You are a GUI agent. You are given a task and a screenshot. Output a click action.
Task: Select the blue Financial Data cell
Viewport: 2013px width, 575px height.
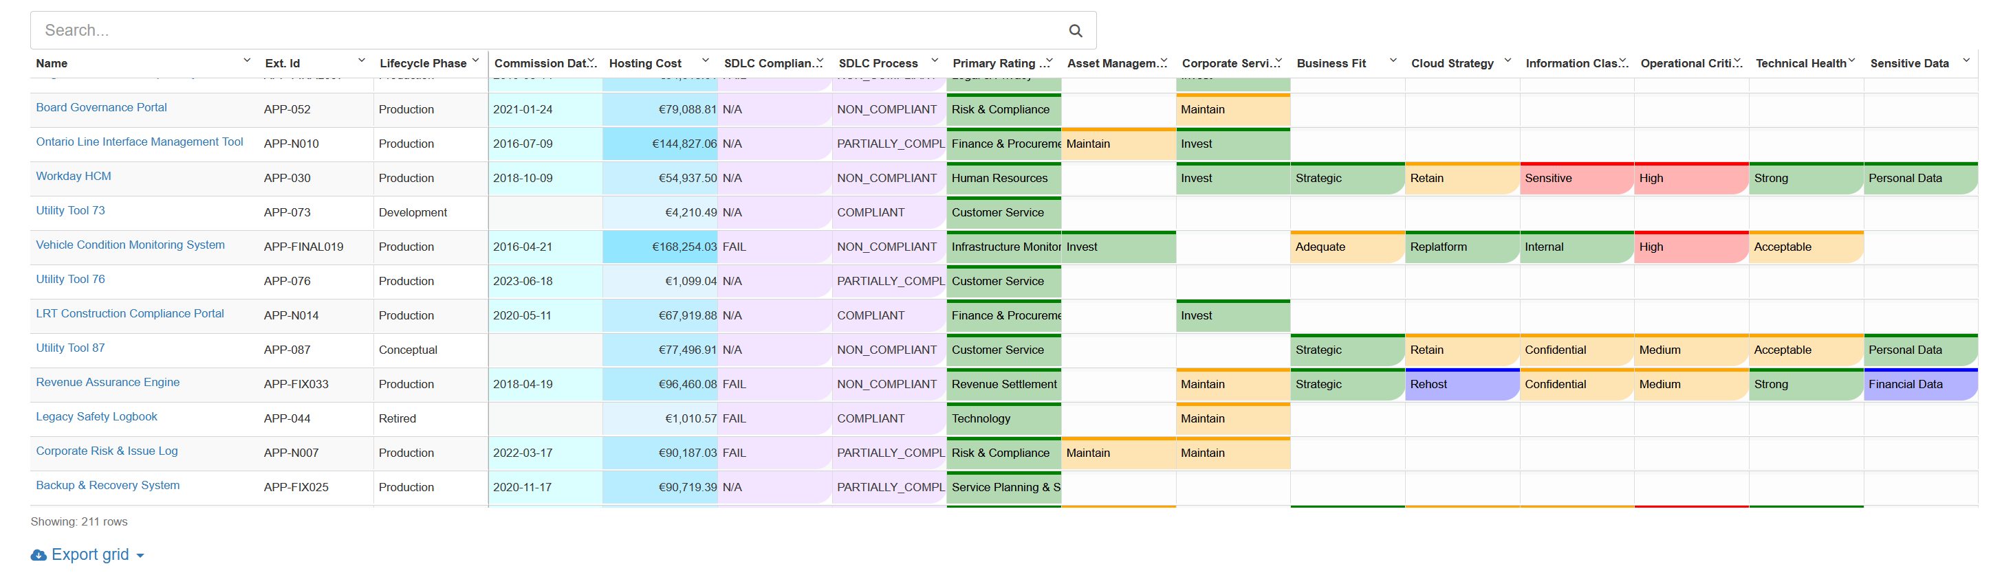coord(1921,385)
